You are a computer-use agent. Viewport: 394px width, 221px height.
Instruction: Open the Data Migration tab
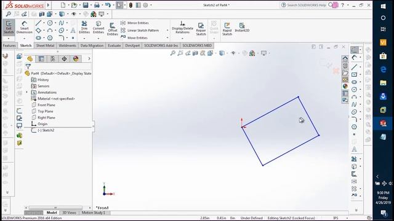click(92, 45)
